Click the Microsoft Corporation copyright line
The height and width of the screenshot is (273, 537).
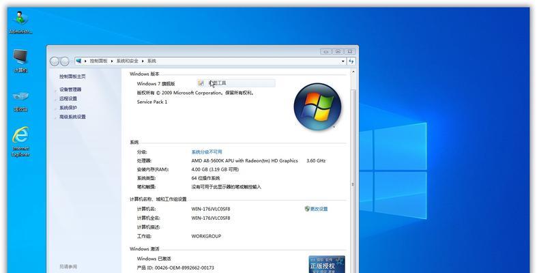[x=196, y=93]
